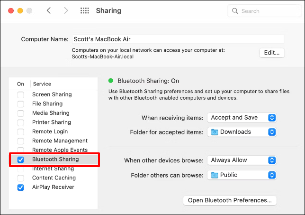
Task: Enable Printer Sharing checkbox
Action: [20, 122]
